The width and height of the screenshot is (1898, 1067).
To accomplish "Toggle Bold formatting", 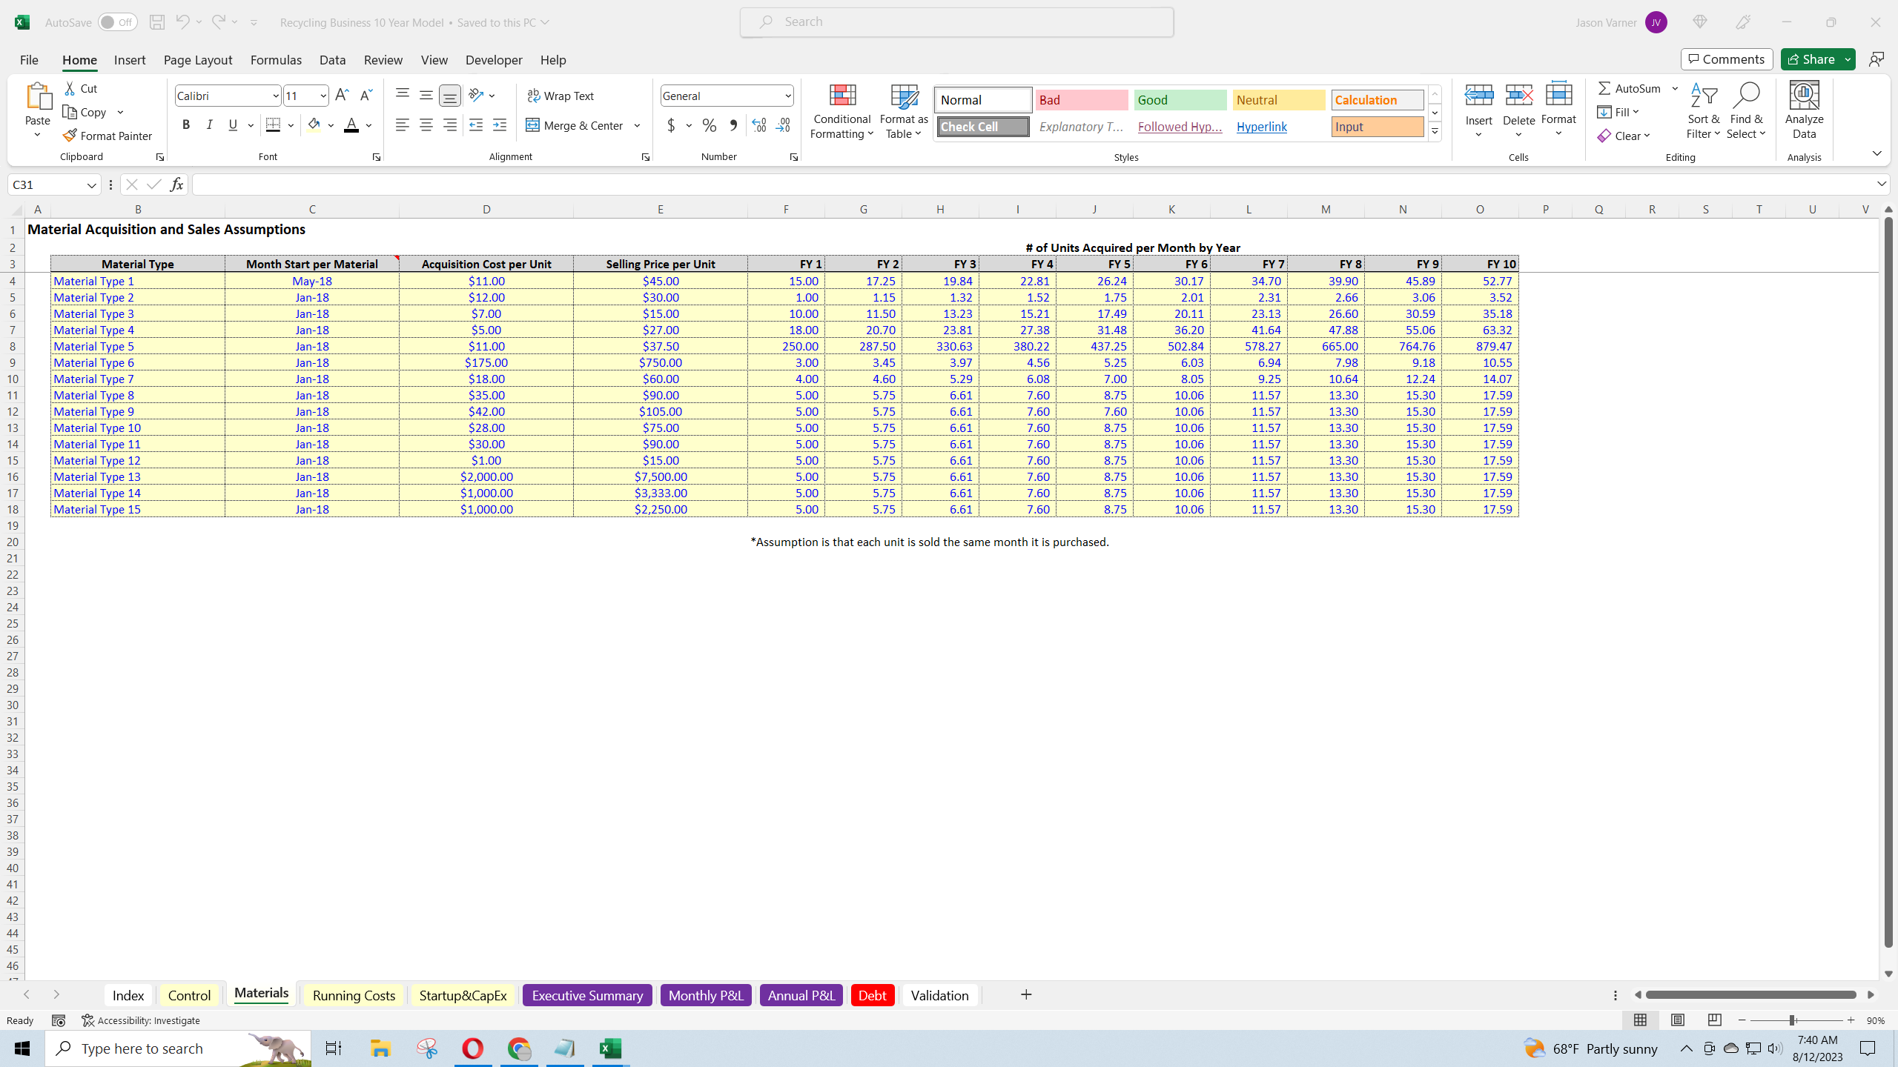I will [186, 125].
